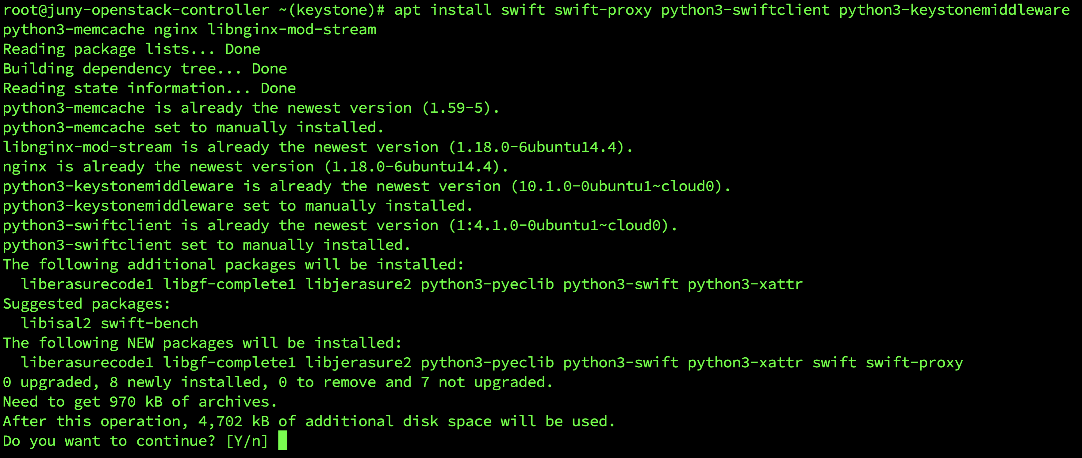The image size is (1082, 458).
Task: Click the '[Y/n]' confirmation prompt text
Action: tap(247, 441)
